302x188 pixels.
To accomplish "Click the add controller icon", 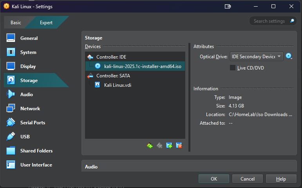I will [x=150, y=145].
